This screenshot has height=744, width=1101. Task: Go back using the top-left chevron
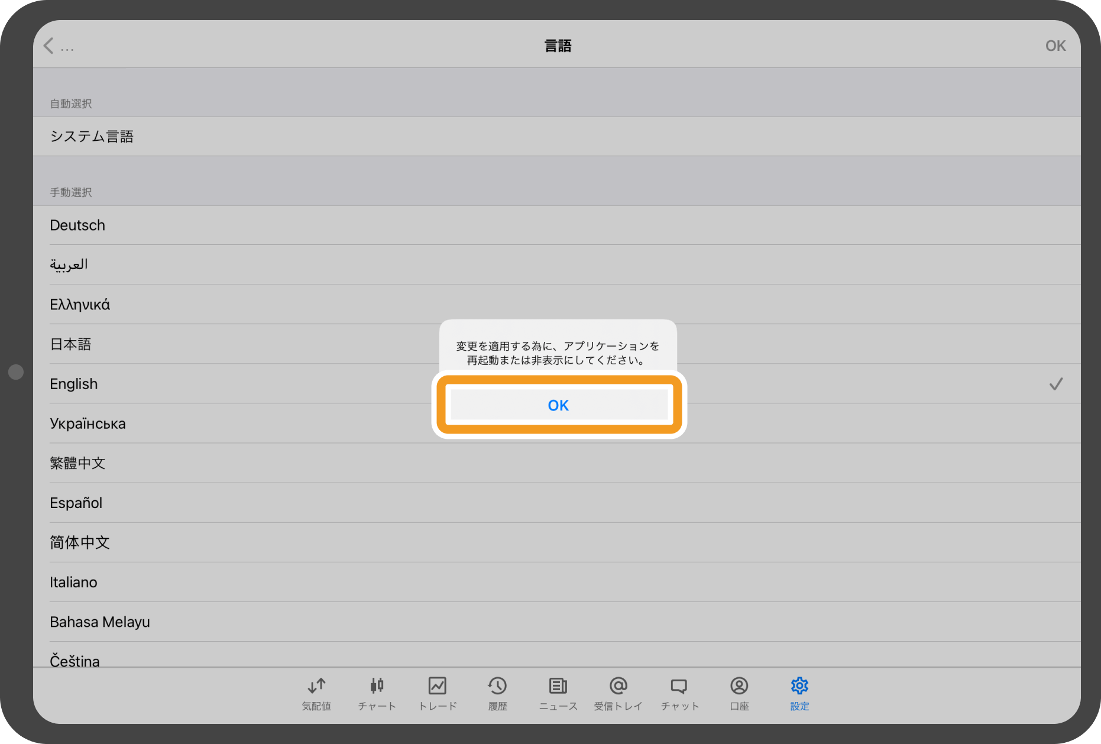(x=49, y=46)
